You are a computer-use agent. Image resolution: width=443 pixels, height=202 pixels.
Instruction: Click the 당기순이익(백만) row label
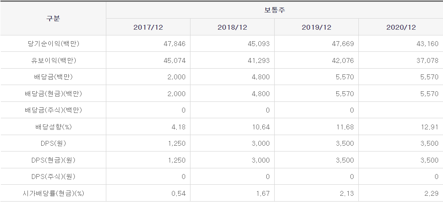[53, 44]
